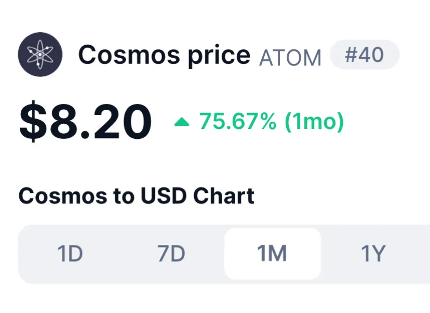Image resolution: width=430 pixels, height=313 pixels.
Task: Click the (1mo) period label
Action: [x=314, y=122]
